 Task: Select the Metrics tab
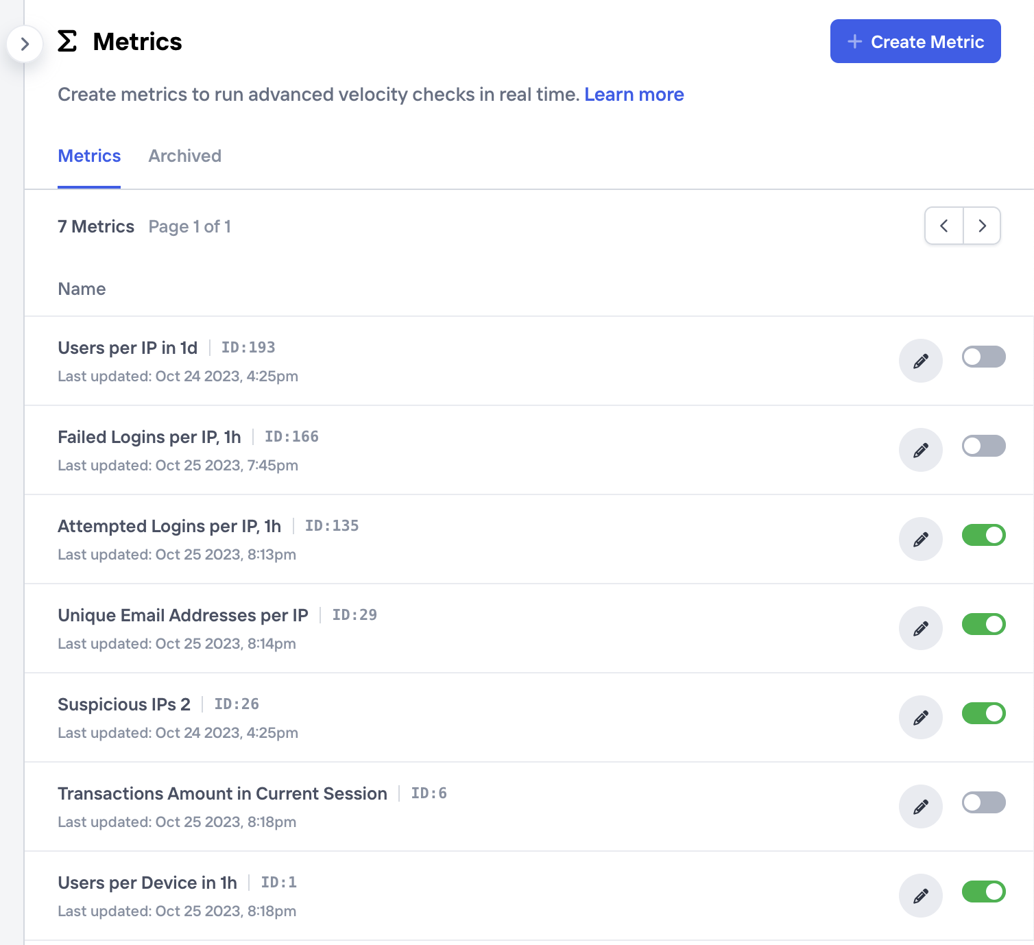coord(89,156)
